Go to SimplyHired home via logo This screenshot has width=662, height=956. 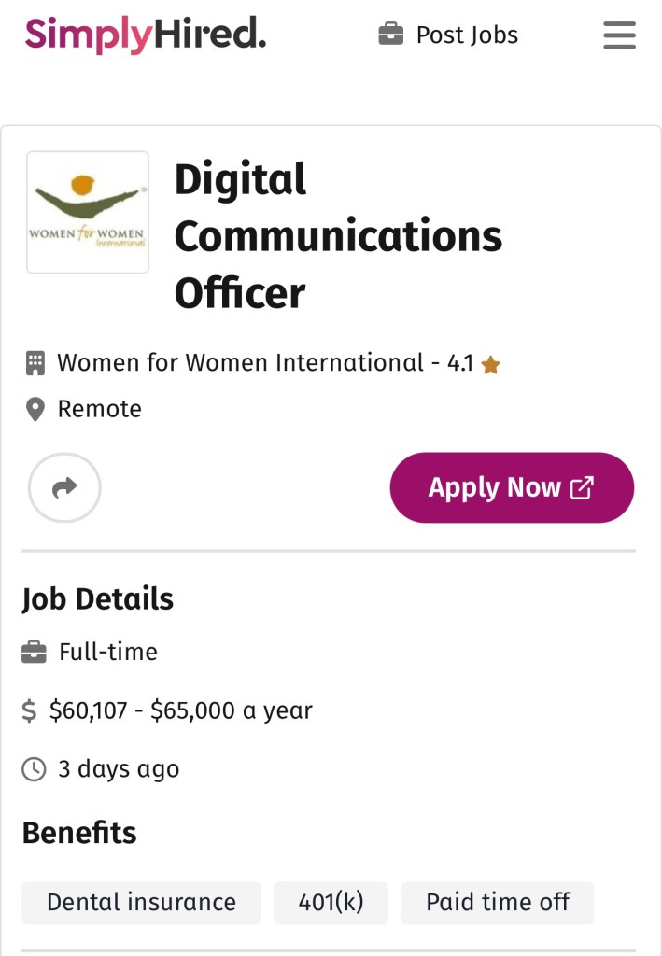coord(145,35)
